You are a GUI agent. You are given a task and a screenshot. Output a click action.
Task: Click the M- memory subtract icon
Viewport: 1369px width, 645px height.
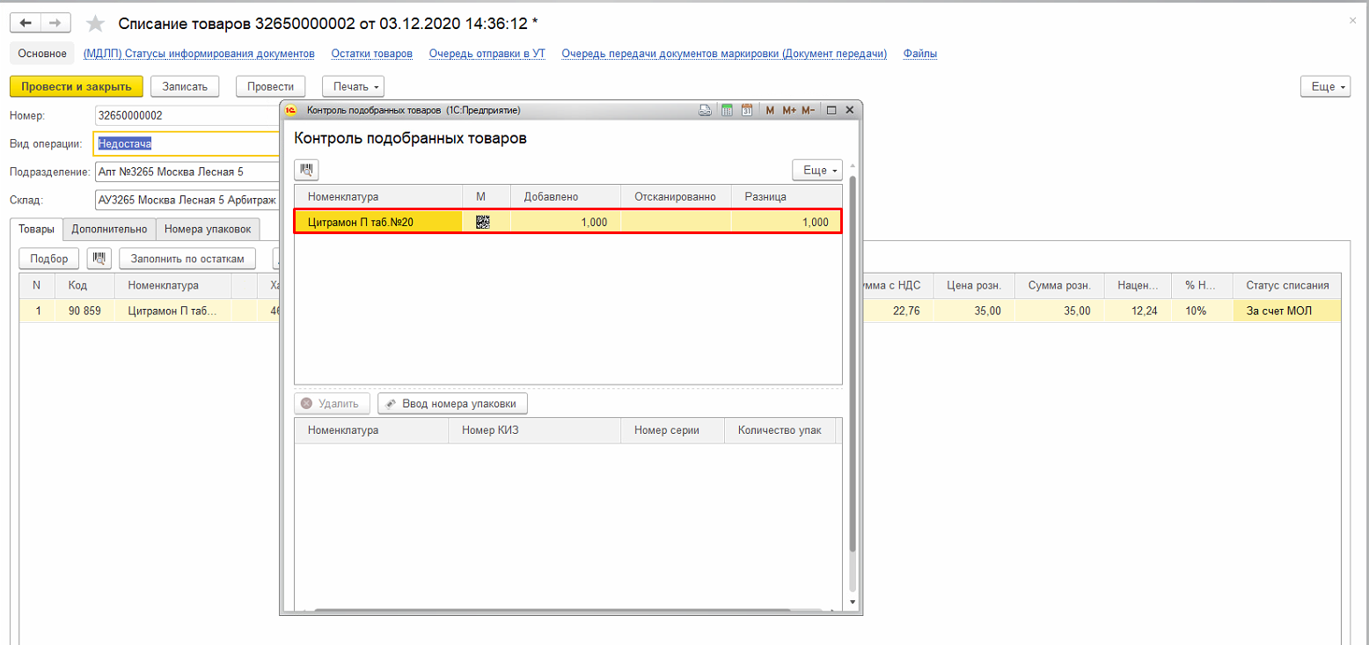[x=809, y=110]
